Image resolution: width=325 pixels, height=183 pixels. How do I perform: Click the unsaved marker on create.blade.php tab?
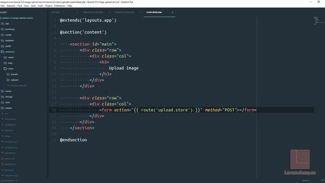click(x=172, y=12)
